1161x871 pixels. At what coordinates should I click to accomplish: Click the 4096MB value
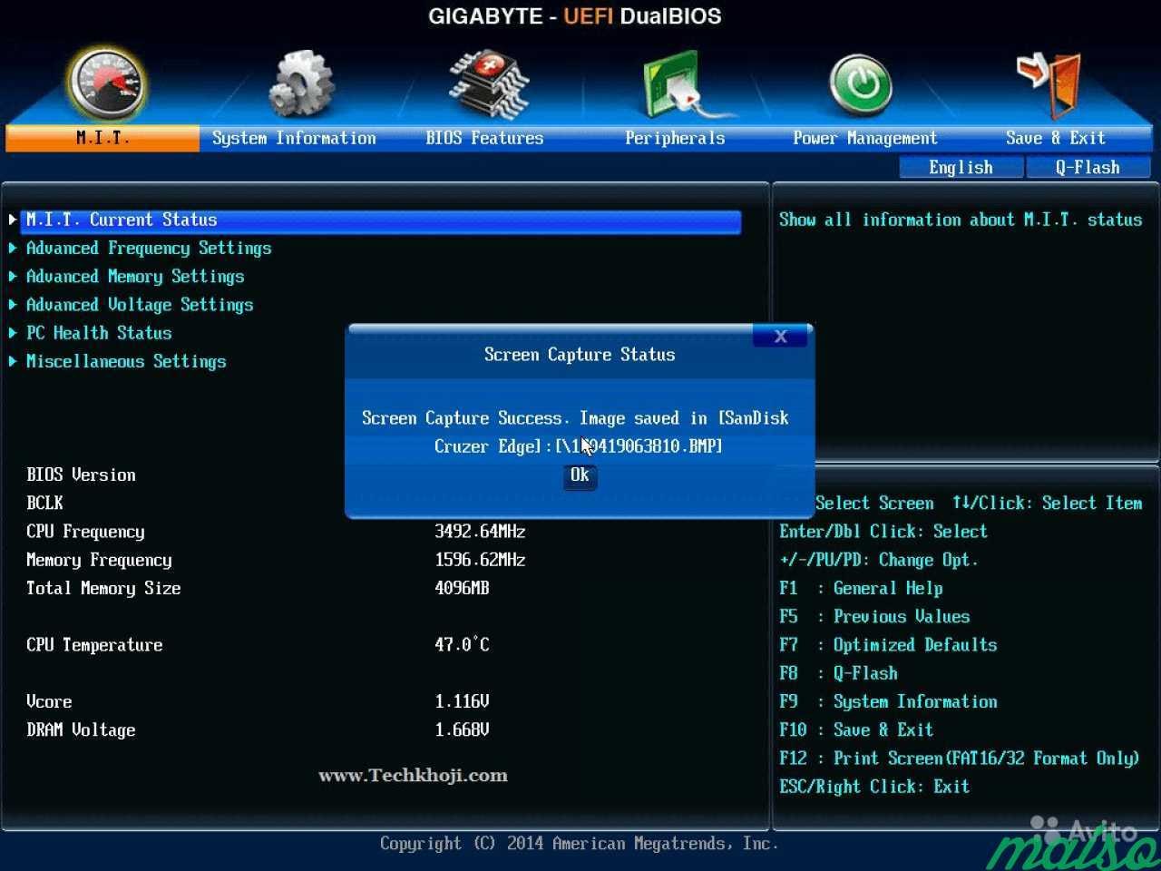pos(462,588)
